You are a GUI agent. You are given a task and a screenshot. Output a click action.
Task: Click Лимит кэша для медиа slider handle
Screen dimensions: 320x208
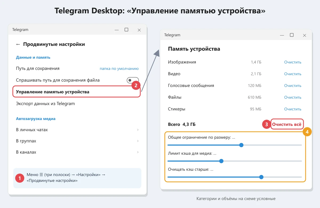(221, 161)
